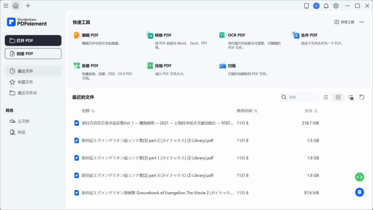Click the 创建 PDF button
The image size is (373, 210).
(x=33, y=54)
